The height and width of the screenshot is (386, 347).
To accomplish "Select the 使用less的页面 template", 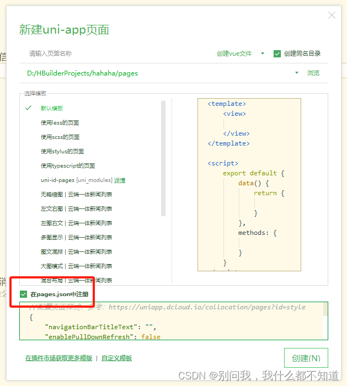I will (x=60, y=122).
